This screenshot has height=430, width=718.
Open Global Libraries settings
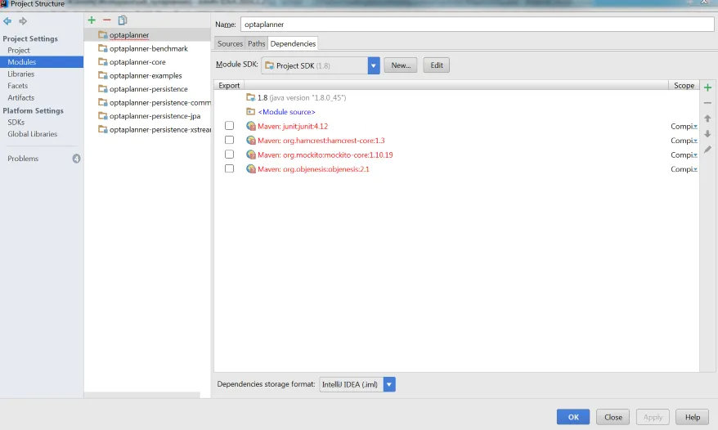pos(32,134)
